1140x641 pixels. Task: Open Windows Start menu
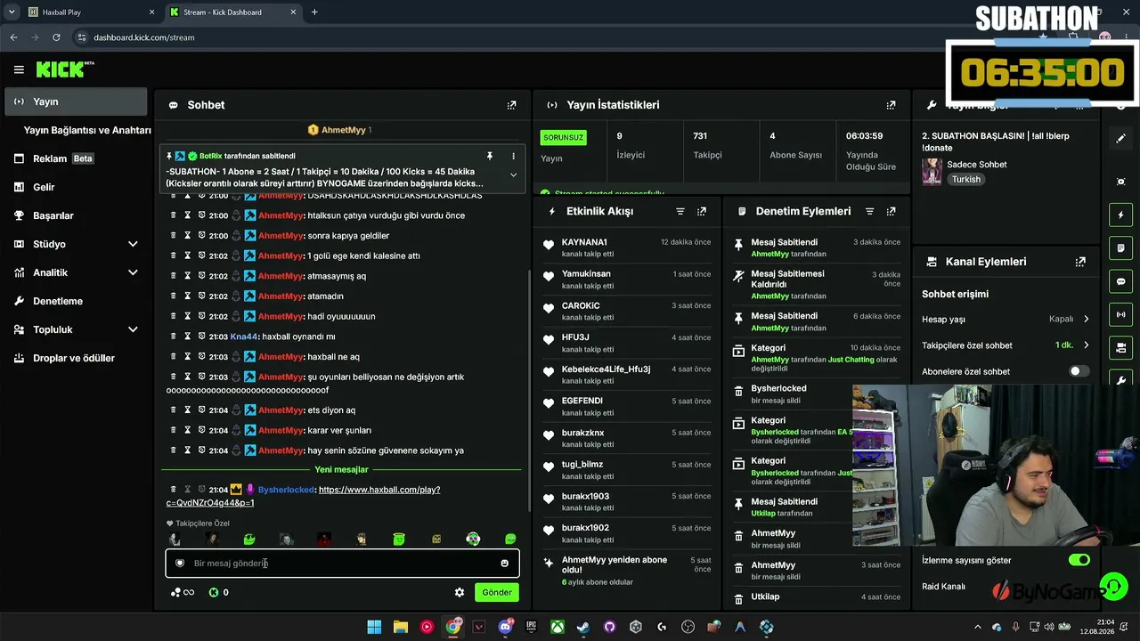pyautogui.click(x=375, y=627)
